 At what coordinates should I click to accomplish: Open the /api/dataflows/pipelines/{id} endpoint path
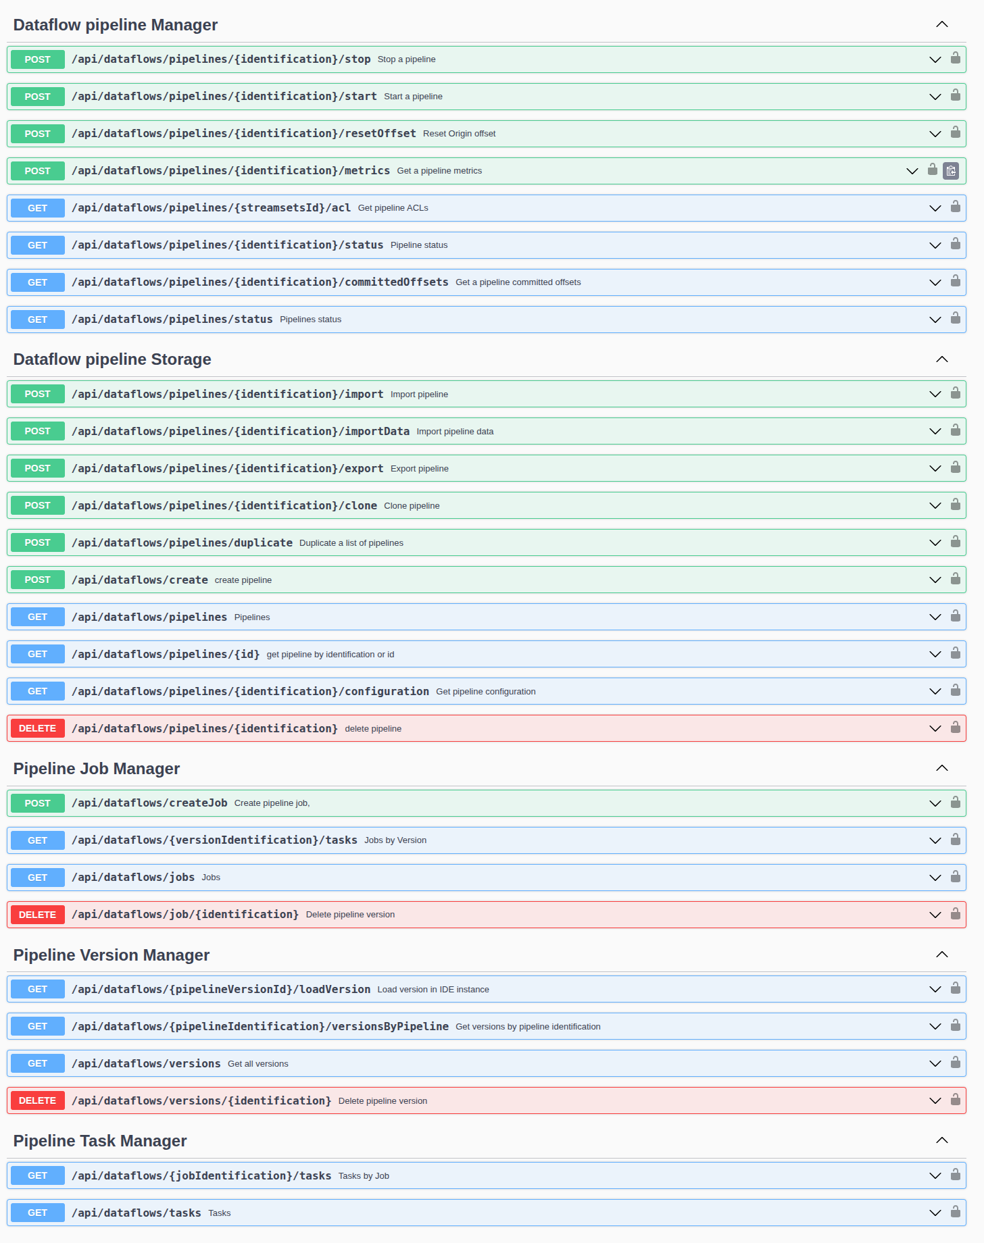pyautogui.click(x=166, y=655)
